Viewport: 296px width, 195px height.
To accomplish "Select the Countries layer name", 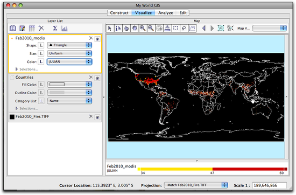I will 24,77.
